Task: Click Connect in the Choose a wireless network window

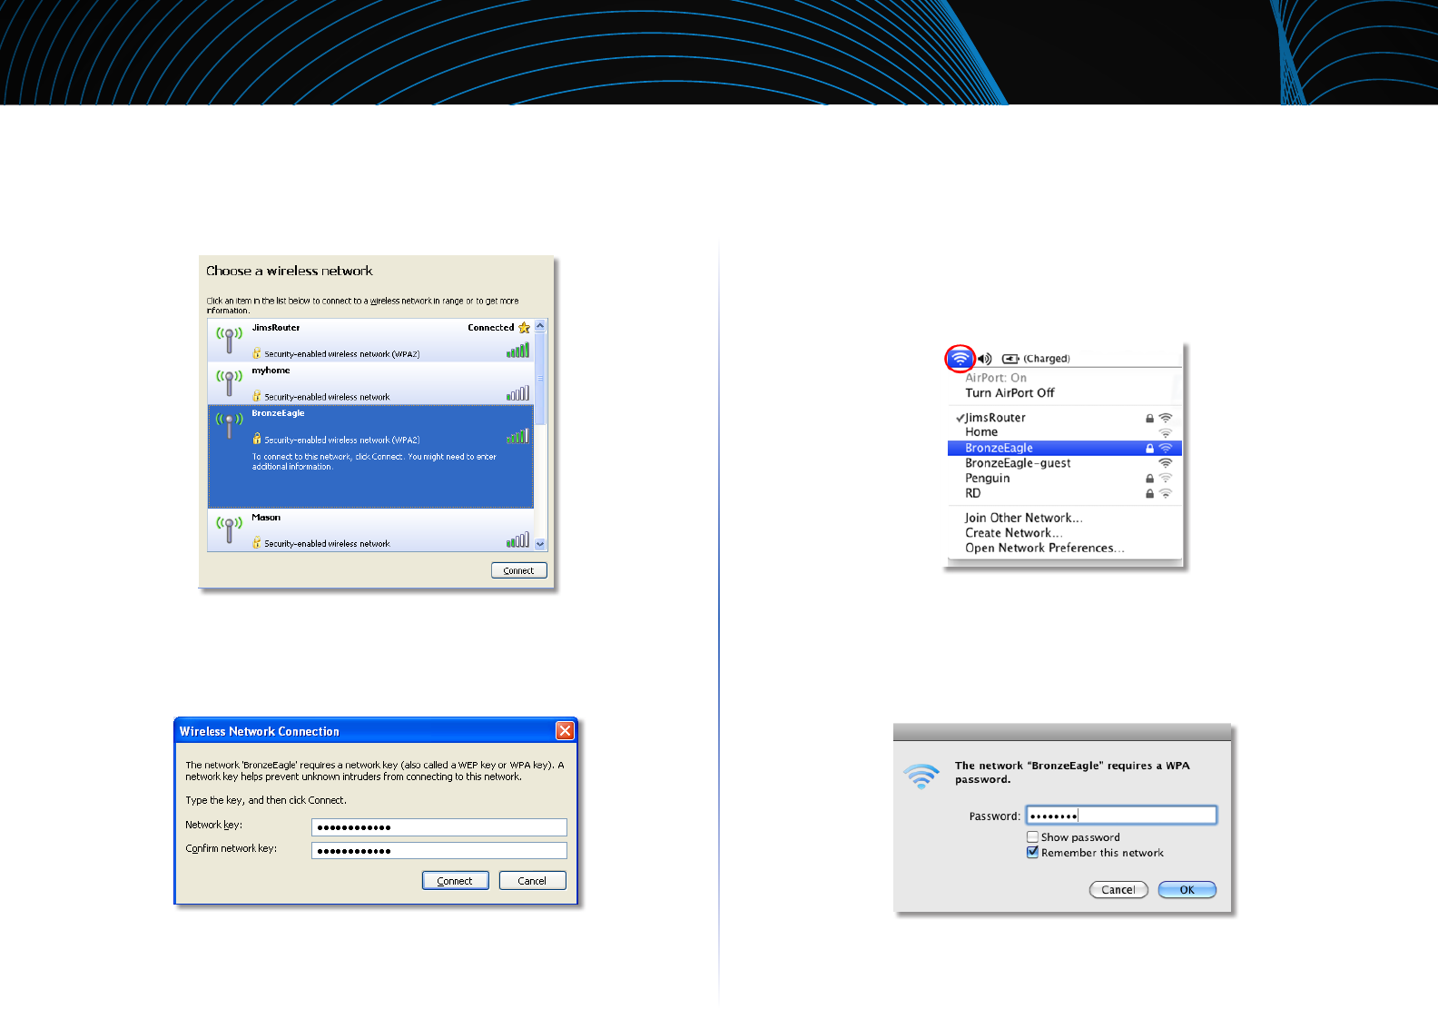Action: (518, 570)
